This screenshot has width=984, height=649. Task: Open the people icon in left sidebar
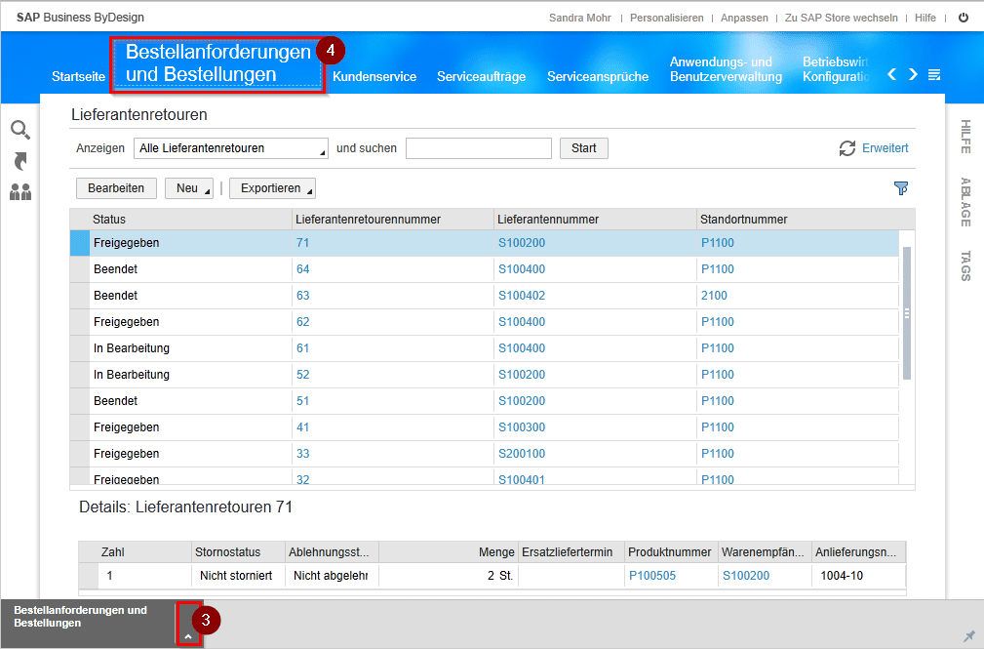20,191
